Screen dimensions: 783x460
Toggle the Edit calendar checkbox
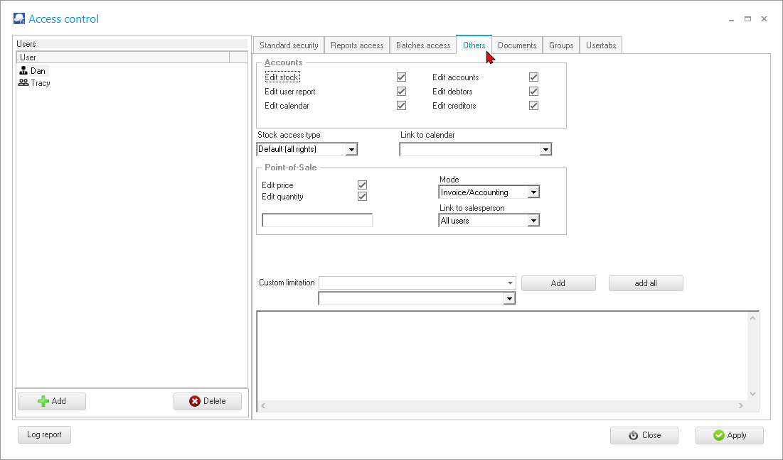pyautogui.click(x=401, y=106)
